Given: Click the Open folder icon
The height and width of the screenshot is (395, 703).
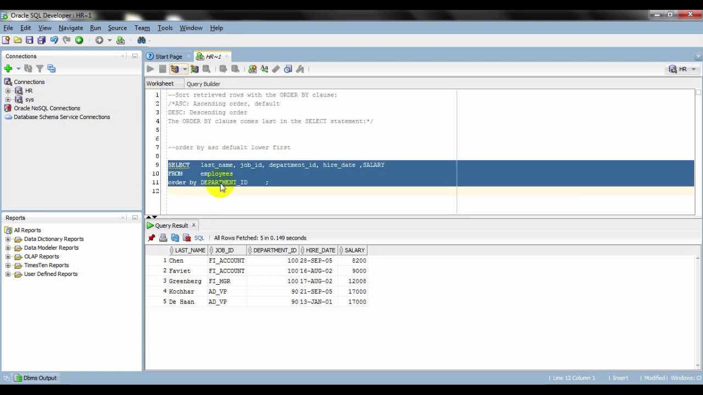Looking at the screenshot, I should 18,40.
